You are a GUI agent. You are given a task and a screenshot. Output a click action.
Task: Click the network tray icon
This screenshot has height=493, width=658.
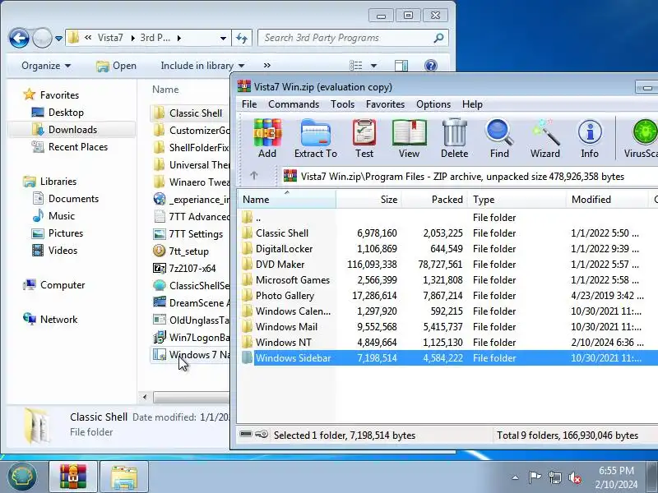click(x=554, y=477)
